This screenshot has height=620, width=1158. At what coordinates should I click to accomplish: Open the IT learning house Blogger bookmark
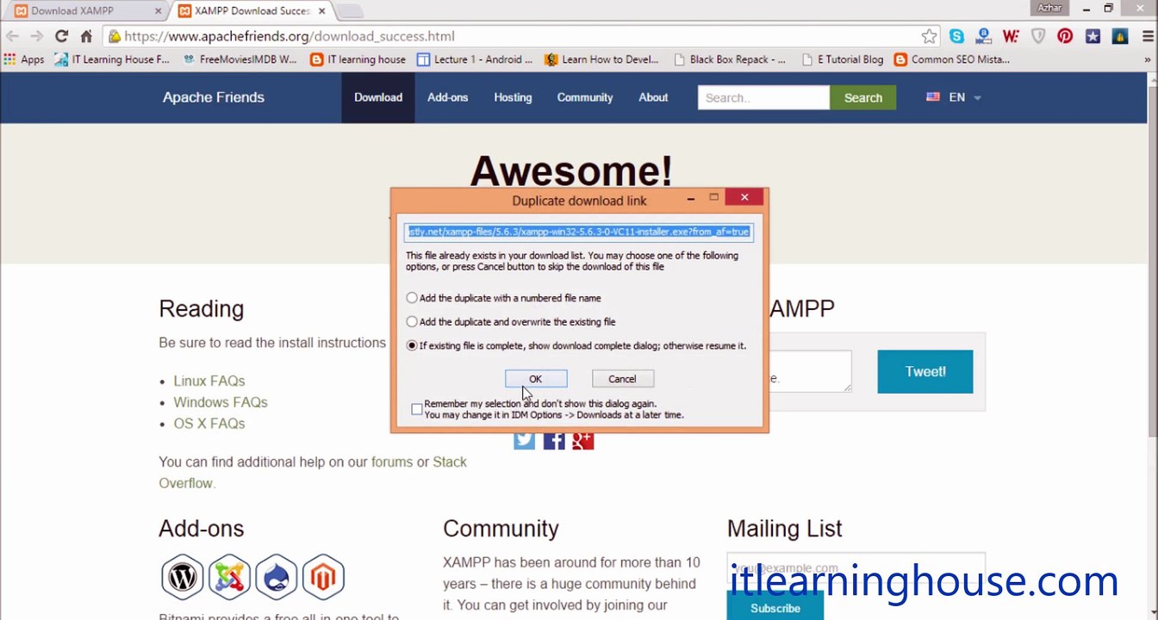[358, 59]
